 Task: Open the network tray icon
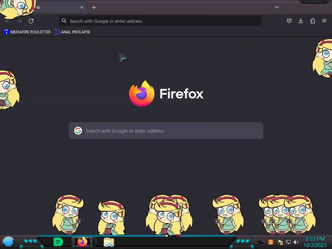(288, 242)
